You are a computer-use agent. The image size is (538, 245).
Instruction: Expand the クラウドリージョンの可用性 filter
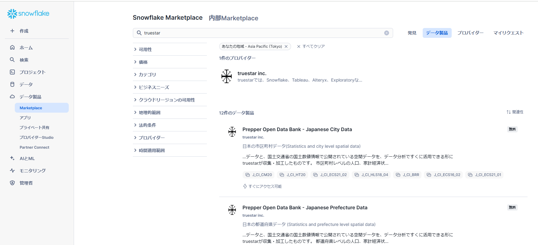170,100
